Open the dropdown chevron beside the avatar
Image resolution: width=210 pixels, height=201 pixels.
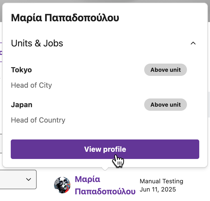pyautogui.click(x=28, y=179)
